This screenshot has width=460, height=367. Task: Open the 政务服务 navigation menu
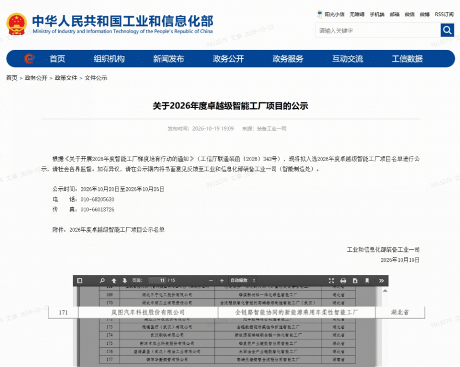(288, 59)
